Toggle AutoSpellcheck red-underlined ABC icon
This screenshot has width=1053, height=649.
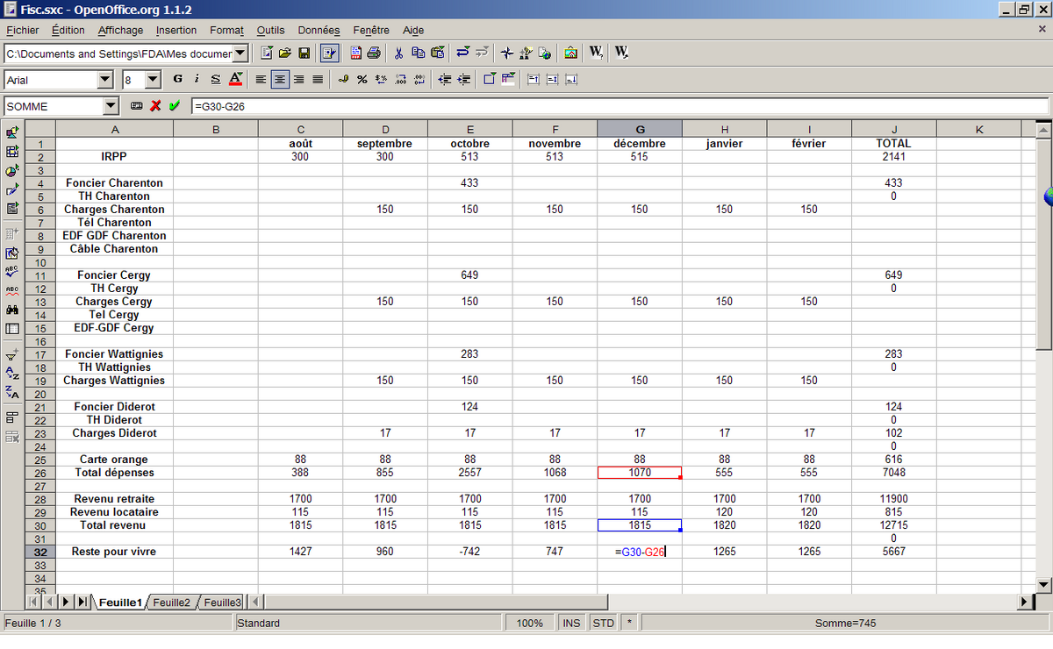[x=12, y=290]
